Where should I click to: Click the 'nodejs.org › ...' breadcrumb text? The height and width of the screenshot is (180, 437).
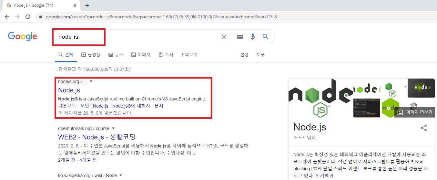pos(72,81)
